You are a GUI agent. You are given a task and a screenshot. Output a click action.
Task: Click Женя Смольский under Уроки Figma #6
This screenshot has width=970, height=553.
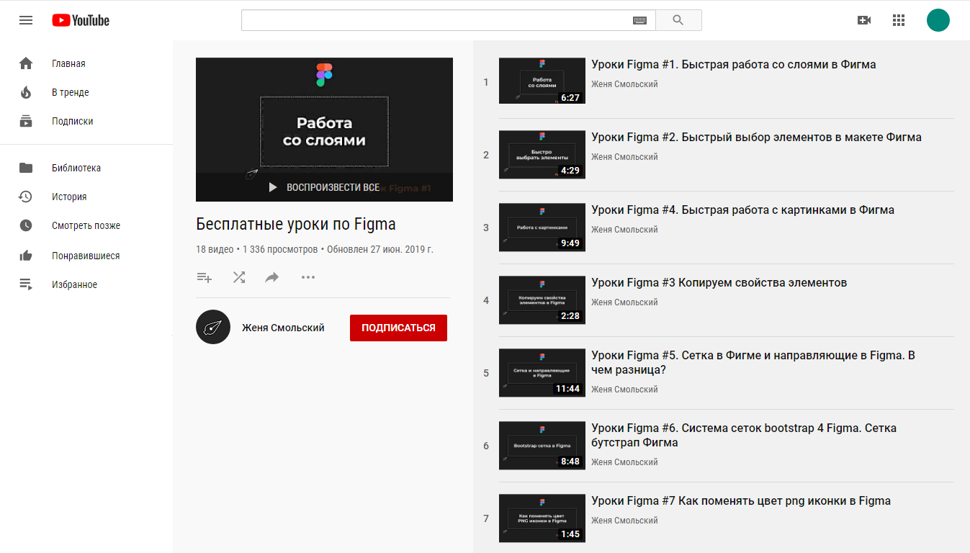click(624, 462)
